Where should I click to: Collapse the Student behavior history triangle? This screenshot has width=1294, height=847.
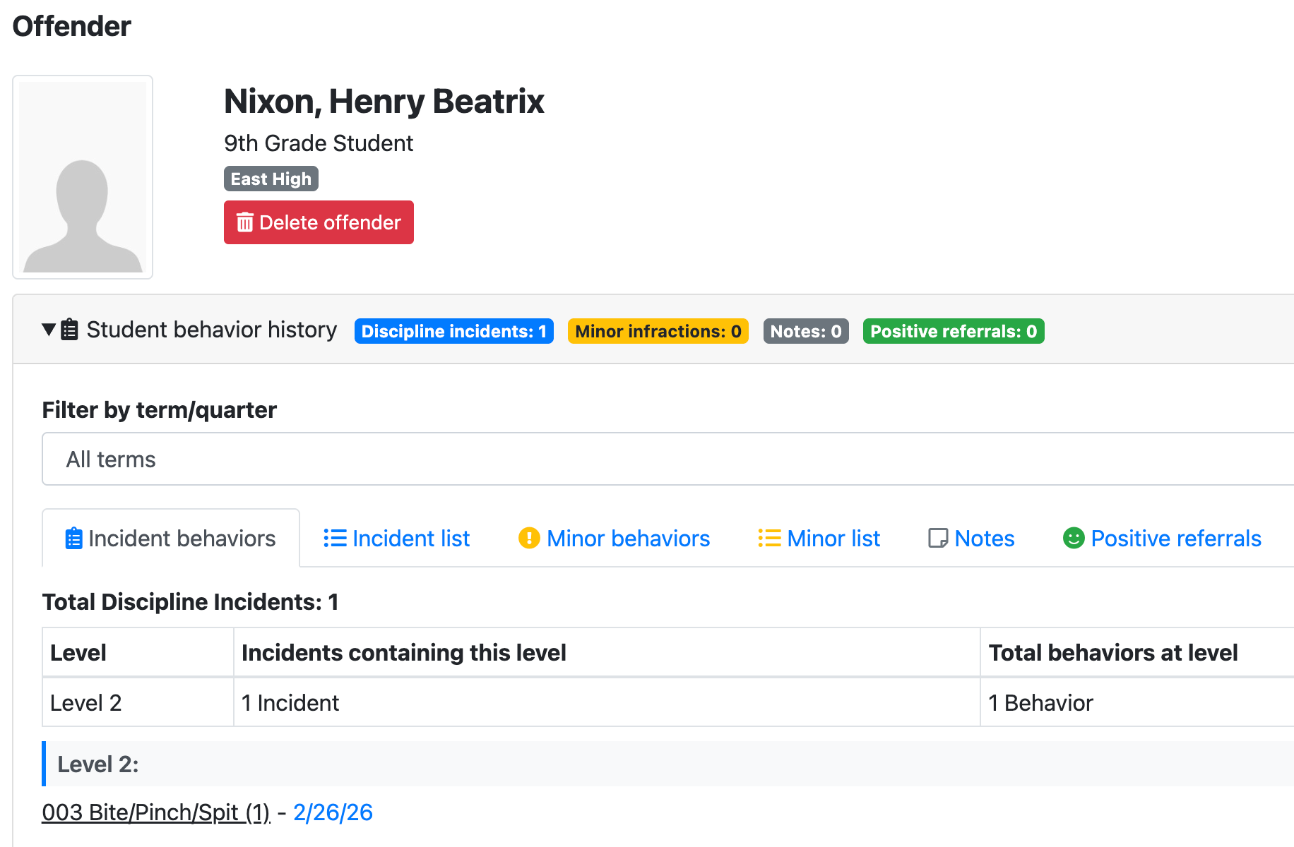click(x=49, y=330)
